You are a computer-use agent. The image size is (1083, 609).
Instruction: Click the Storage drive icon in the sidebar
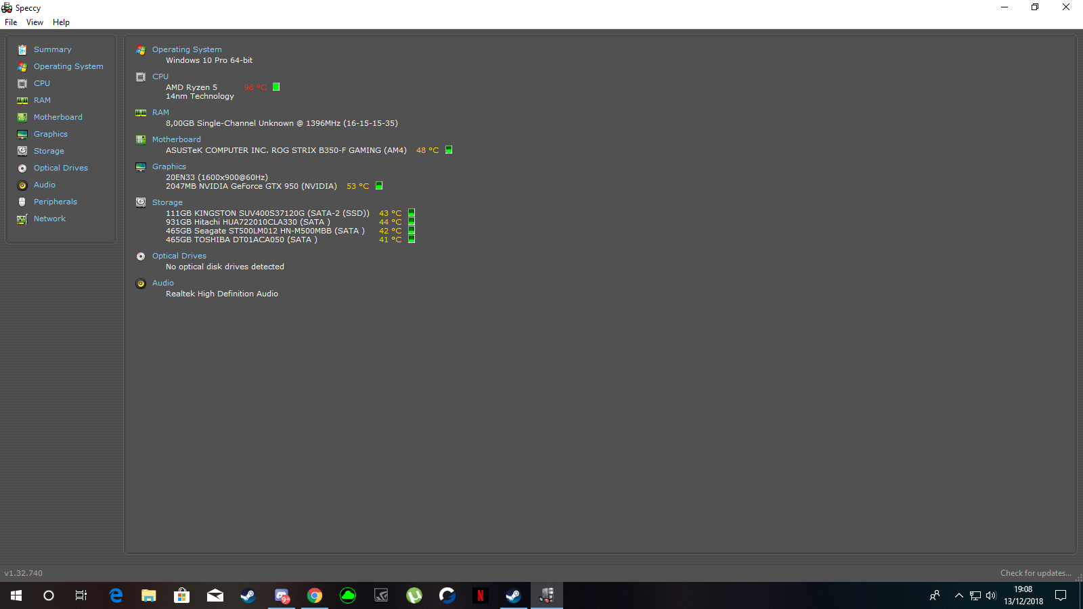22,151
